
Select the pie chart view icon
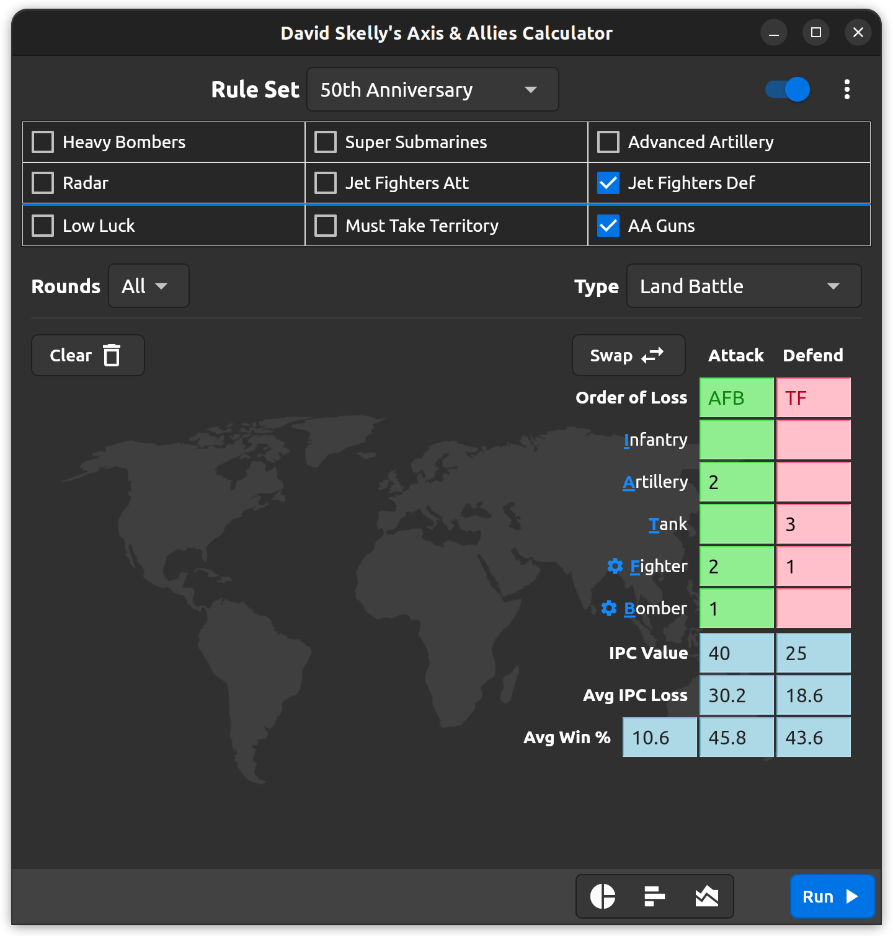point(603,896)
